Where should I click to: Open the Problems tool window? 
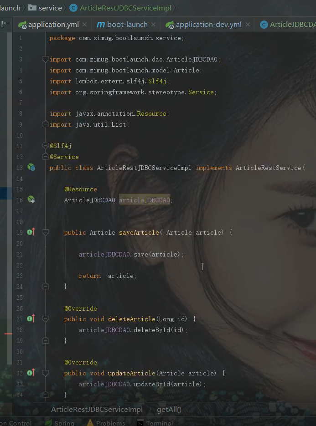click(x=106, y=423)
